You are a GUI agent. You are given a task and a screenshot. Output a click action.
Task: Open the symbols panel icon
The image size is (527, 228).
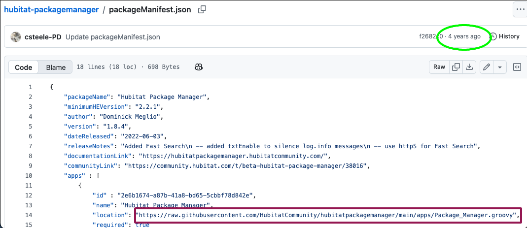click(x=517, y=67)
